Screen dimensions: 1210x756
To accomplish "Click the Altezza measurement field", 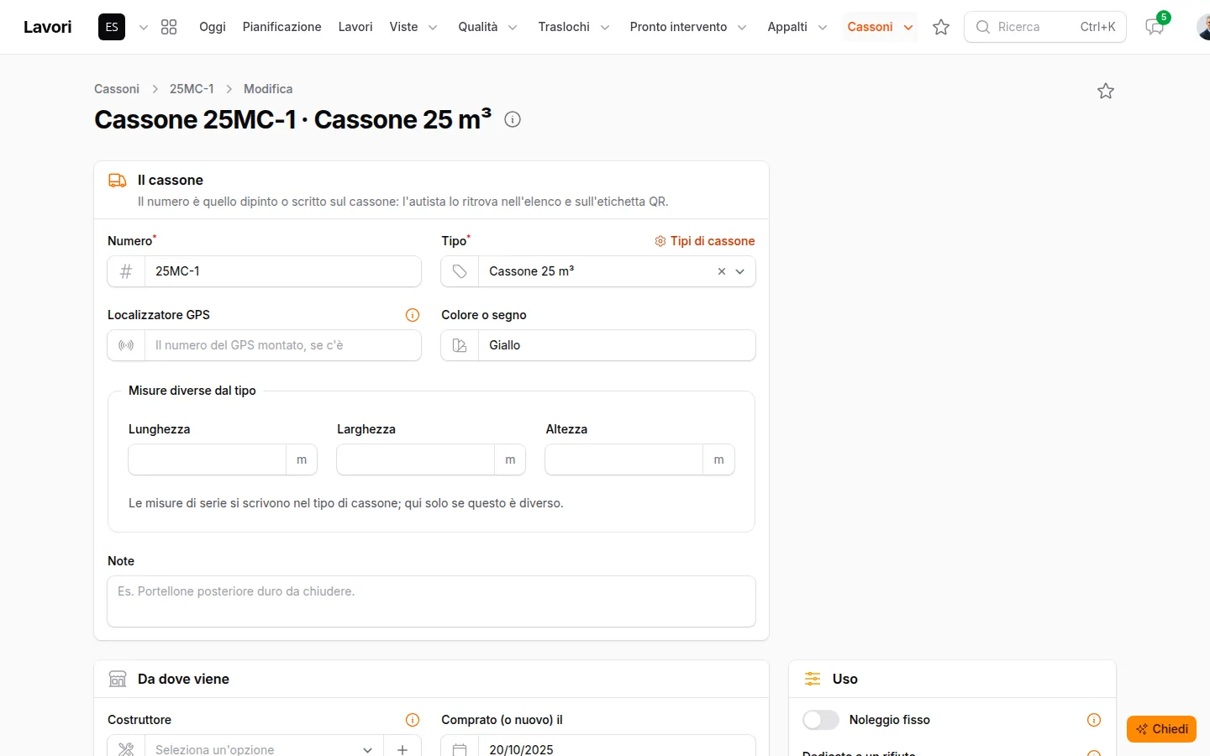I will pyautogui.click(x=624, y=459).
